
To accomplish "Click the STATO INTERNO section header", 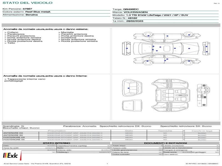I will (x=56, y=143).
